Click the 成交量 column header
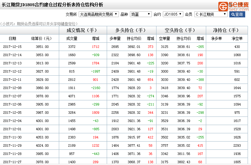251x165 pixels. (x=72, y=38)
